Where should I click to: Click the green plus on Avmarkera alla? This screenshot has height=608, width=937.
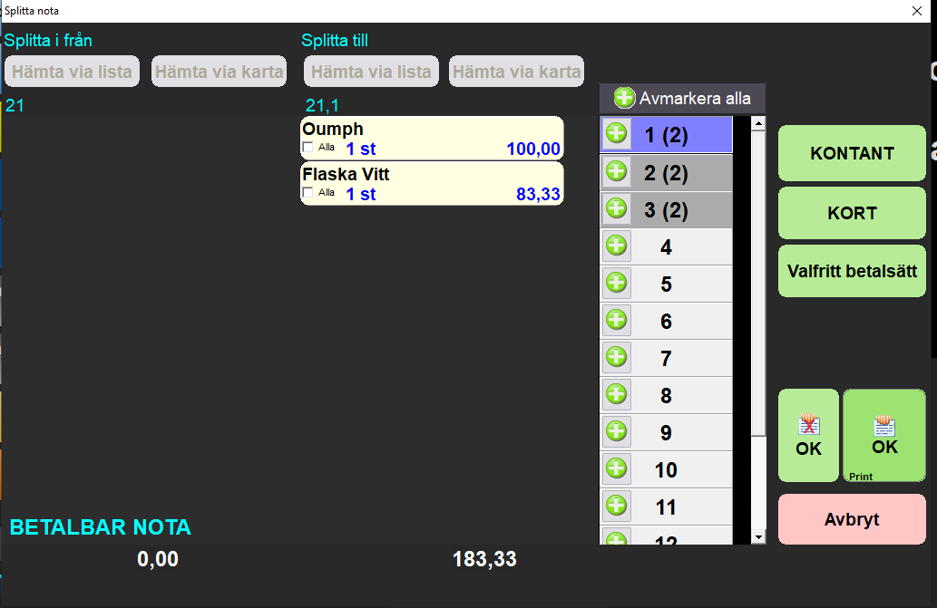click(624, 98)
